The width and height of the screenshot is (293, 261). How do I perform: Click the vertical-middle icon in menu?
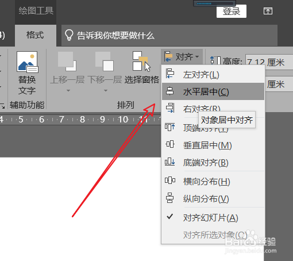point(170,144)
